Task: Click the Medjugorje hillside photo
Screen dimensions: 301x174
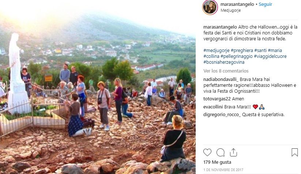Action: 98,87
